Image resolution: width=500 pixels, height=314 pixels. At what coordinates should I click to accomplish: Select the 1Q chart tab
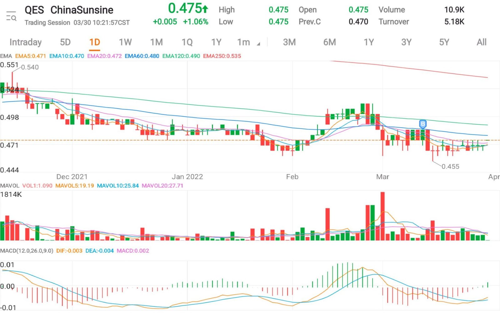point(187,42)
